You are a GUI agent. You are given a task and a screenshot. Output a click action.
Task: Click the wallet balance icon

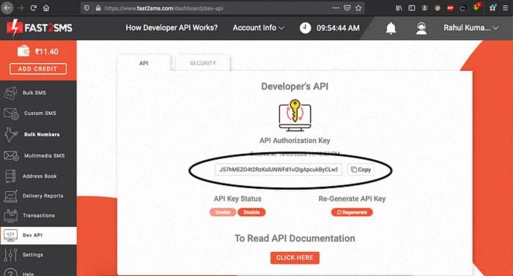(x=23, y=51)
